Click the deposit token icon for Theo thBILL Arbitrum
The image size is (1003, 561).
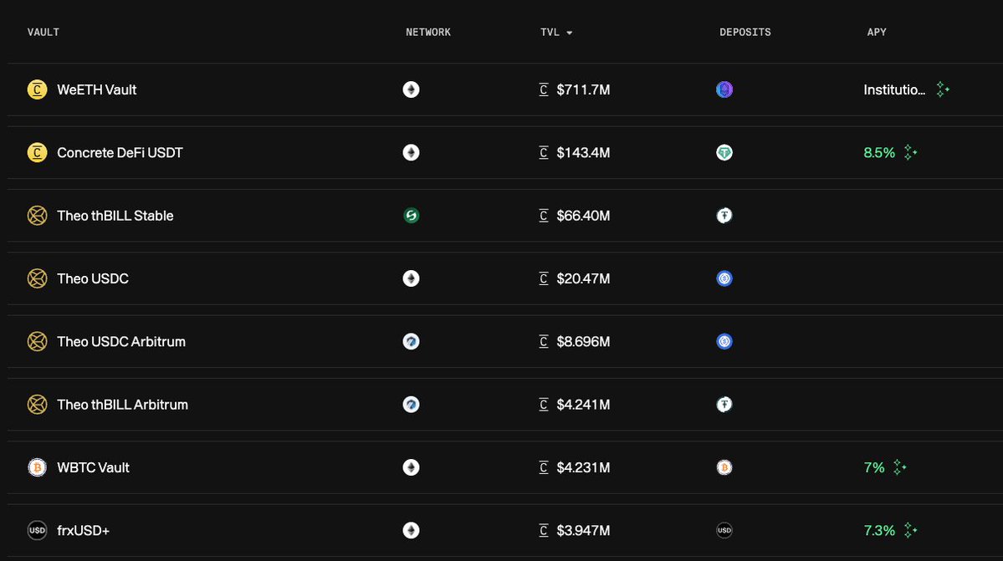tap(724, 405)
